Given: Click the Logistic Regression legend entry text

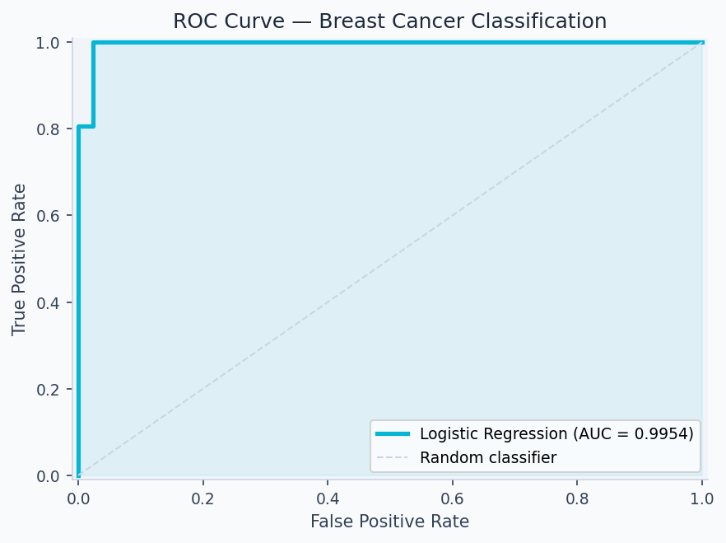Looking at the screenshot, I should click(556, 434).
